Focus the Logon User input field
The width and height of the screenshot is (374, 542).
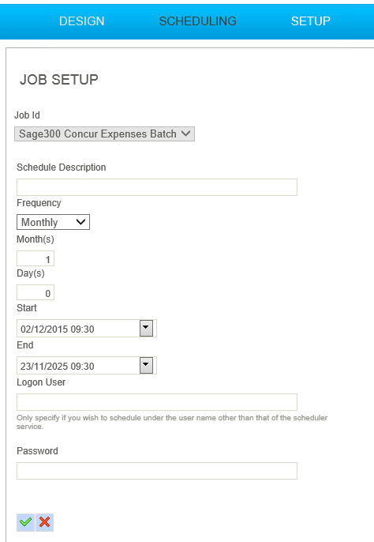pyautogui.click(x=157, y=402)
